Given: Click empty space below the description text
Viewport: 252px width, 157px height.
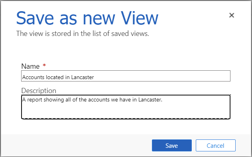Looking at the screenshot, I should [126, 111].
